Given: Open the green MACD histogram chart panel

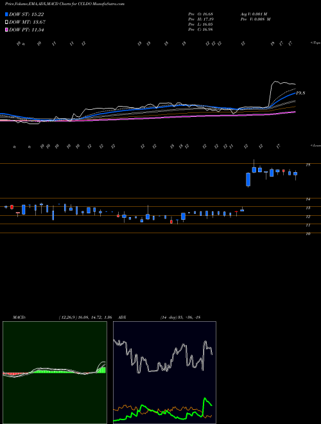Looking at the screenshot, I should coord(55,373).
